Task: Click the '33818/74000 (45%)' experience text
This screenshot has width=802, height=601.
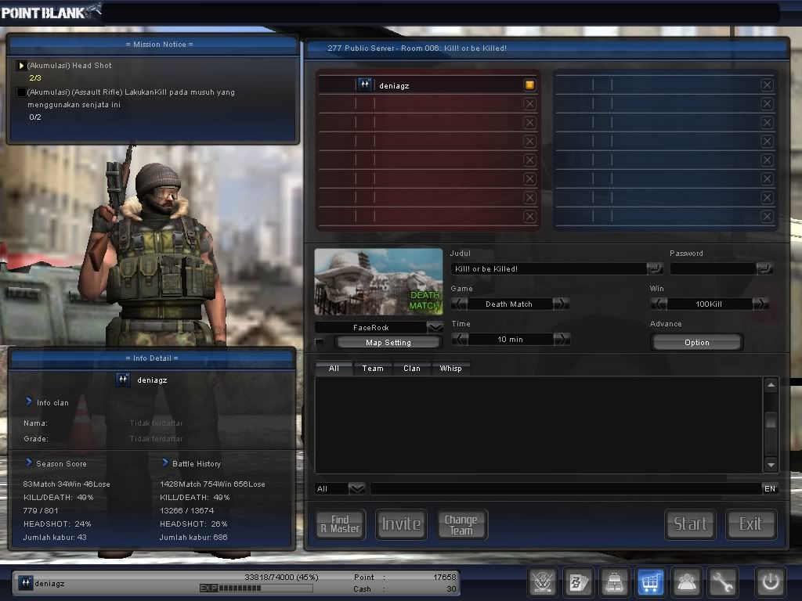Action: pyautogui.click(x=281, y=577)
